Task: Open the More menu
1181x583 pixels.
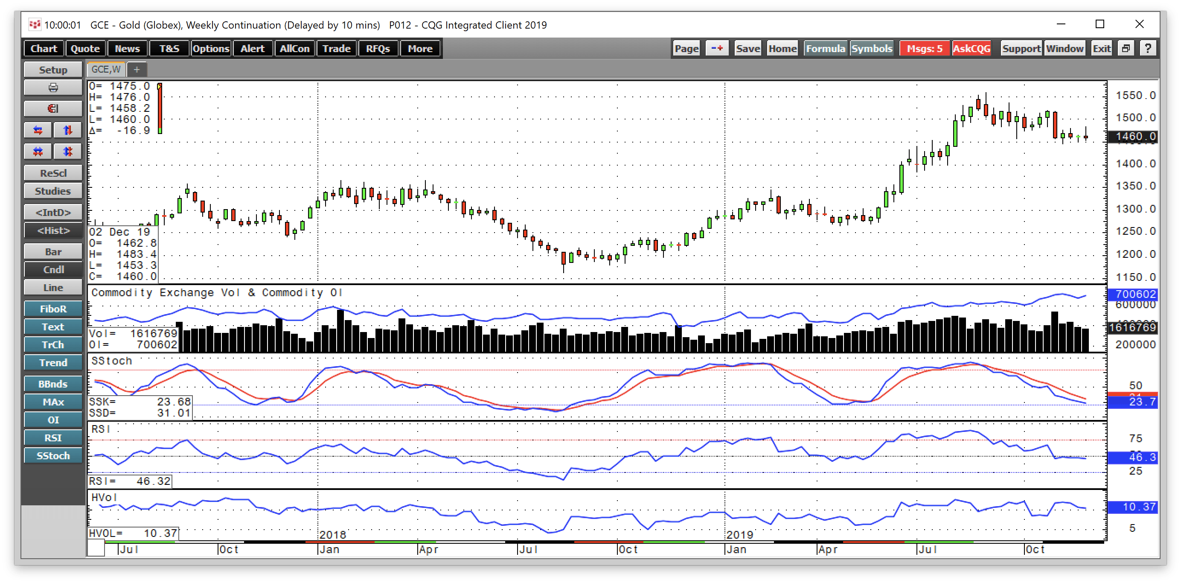Action: click(x=420, y=49)
